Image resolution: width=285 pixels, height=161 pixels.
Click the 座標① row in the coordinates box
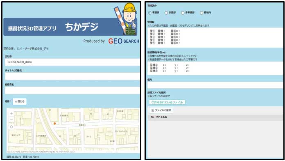click(170, 65)
